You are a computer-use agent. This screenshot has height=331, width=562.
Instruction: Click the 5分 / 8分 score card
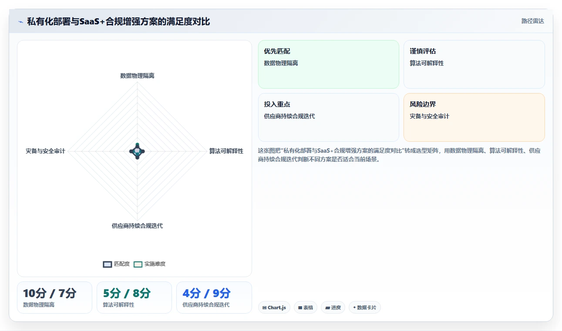tap(134, 298)
